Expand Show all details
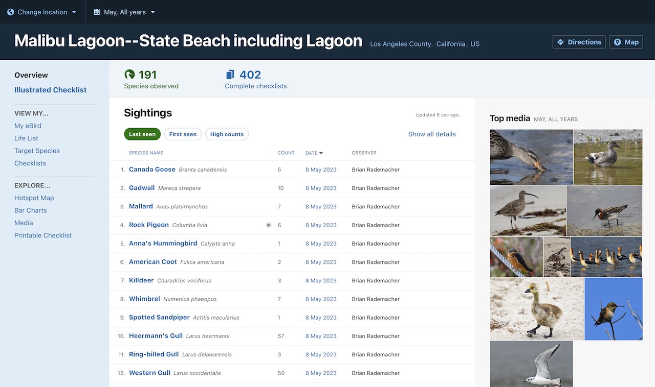 tap(432, 134)
